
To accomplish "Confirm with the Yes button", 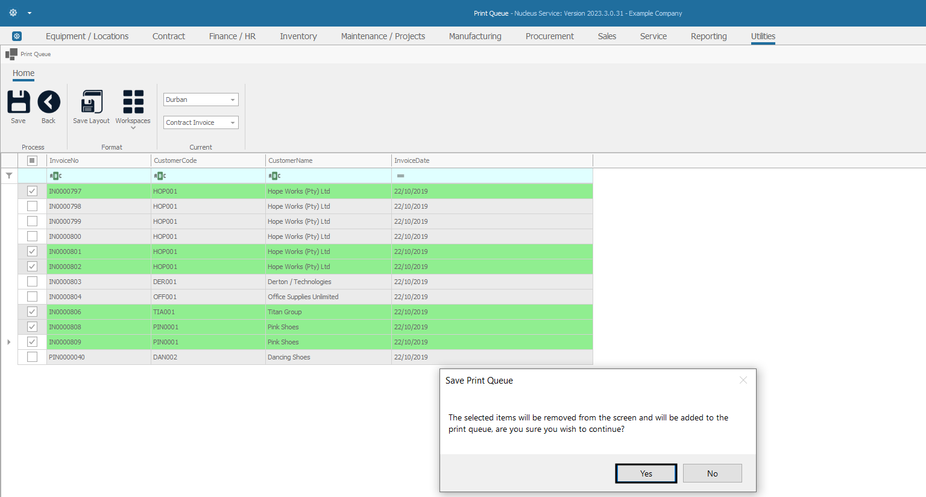I will pos(646,473).
